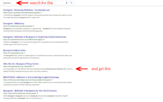
Task: Expand dropdown arrow after 'About BPC' breadcrumb
Action: click(33, 66)
